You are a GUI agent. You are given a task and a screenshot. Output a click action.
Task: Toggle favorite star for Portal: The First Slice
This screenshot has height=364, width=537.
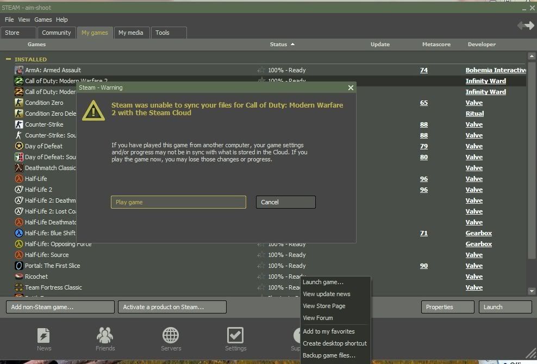[261, 265]
